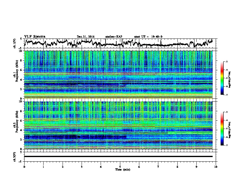The width and height of the screenshot is (243, 187).
Task: Click the "-7" tick on the ch.1 color bar
Action: coord(226,95)
